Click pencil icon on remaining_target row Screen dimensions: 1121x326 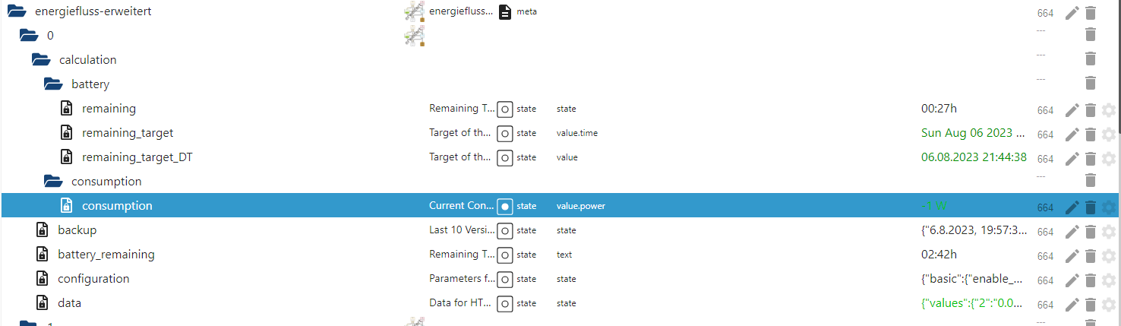pyautogui.click(x=1072, y=135)
